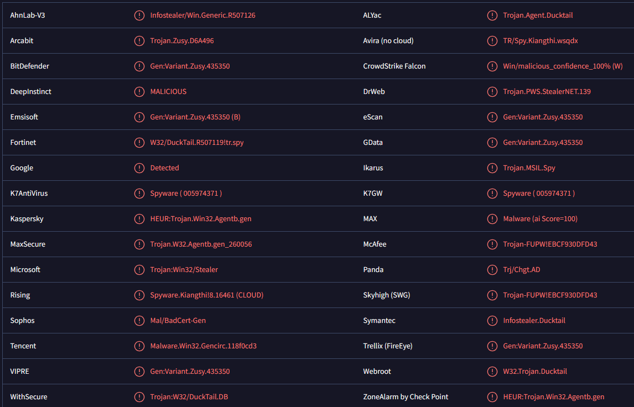The image size is (634, 407).
Task: Click the alert icon beside AhnLab-V3 detection
Action: pos(139,15)
